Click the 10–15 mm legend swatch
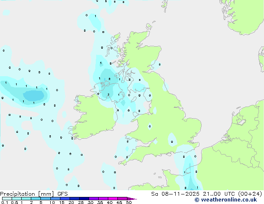Viewport: 264px width, 204px height. [55, 199]
